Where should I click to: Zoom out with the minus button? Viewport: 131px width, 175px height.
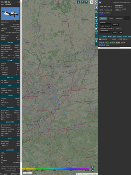[93, 171]
